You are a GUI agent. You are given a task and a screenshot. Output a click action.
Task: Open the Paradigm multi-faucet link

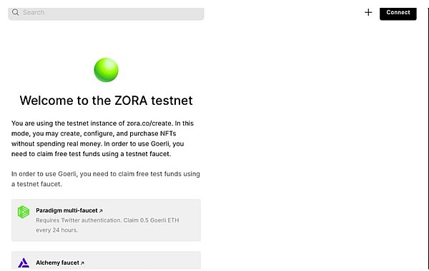[66, 210]
